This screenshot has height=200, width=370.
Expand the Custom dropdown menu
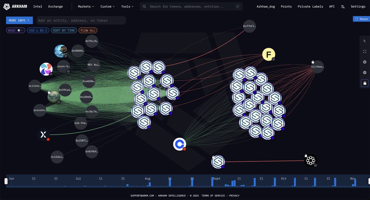pos(108,6)
